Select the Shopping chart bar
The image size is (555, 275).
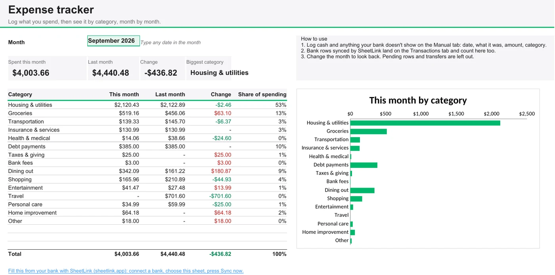[356, 199]
